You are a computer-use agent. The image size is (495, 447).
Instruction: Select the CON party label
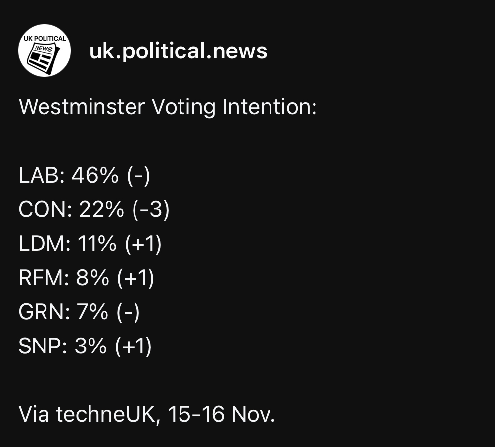click(x=42, y=210)
